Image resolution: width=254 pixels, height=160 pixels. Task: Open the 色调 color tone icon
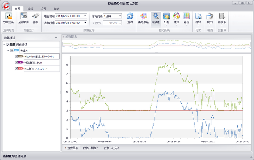[186, 16]
